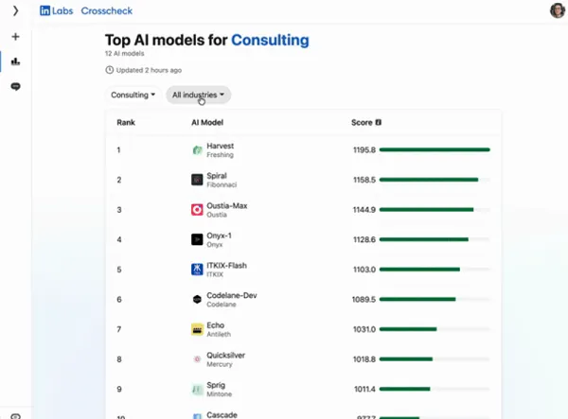Click the Onyx-1 model logo icon
568x419 pixels.
pyautogui.click(x=197, y=239)
